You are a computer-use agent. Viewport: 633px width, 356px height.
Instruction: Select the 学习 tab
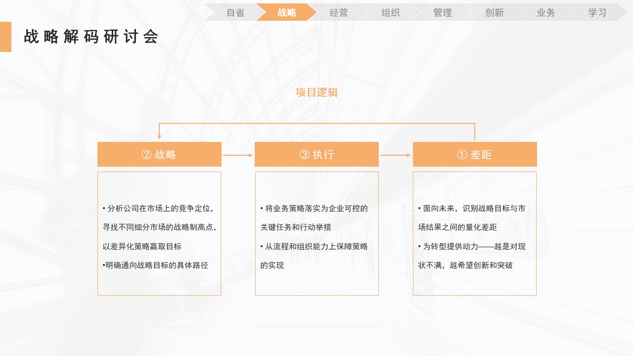point(597,12)
